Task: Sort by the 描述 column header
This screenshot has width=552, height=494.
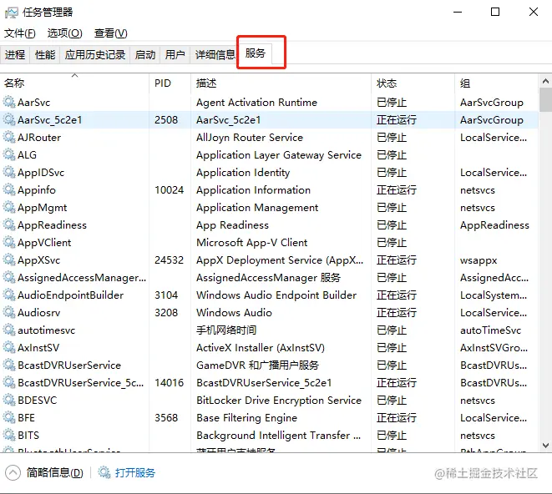Action: 281,83
